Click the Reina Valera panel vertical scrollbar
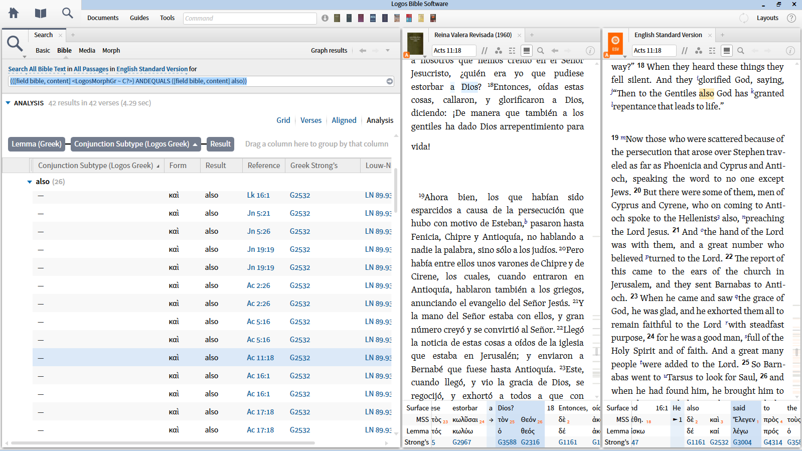 597,351
